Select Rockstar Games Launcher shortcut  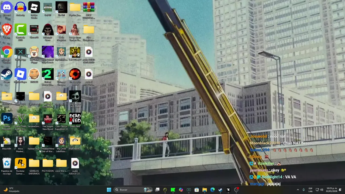pos(20,167)
